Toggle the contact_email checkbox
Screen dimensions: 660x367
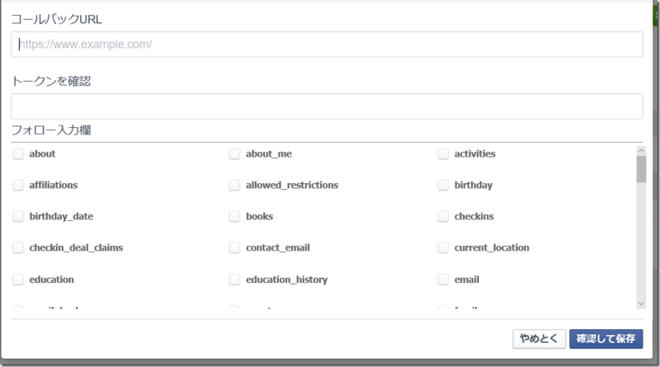(234, 247)
